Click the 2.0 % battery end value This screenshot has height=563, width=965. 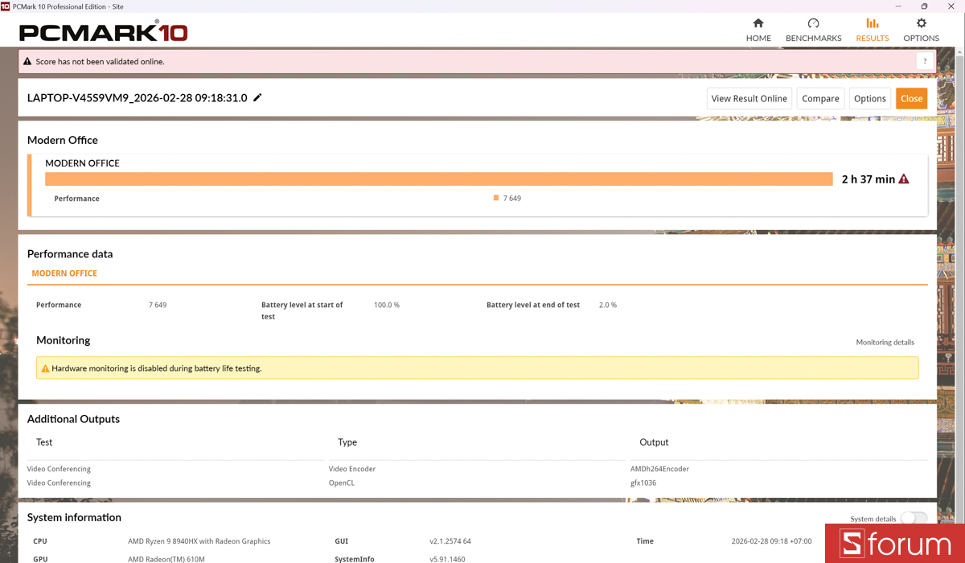608,305
